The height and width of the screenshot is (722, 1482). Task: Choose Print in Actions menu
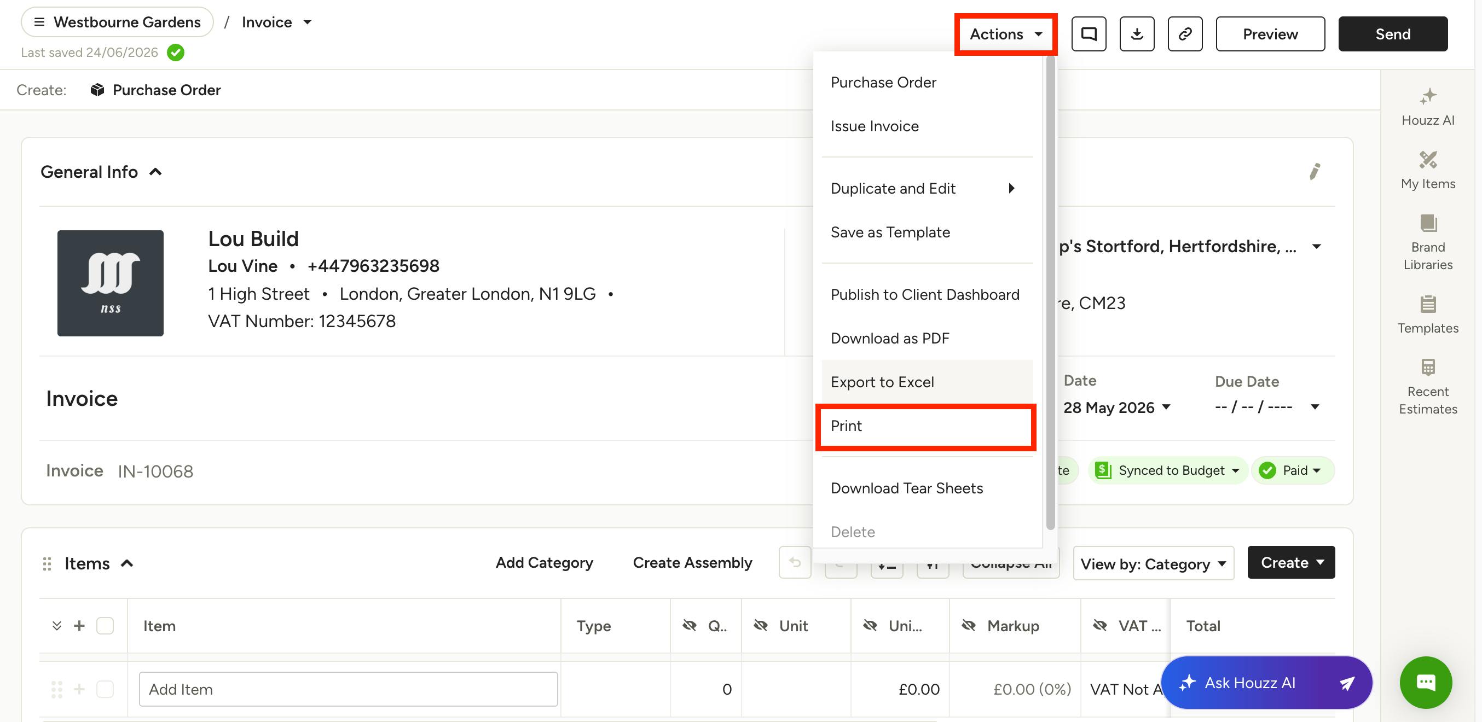pyautogui.click(x=925, y=426)
